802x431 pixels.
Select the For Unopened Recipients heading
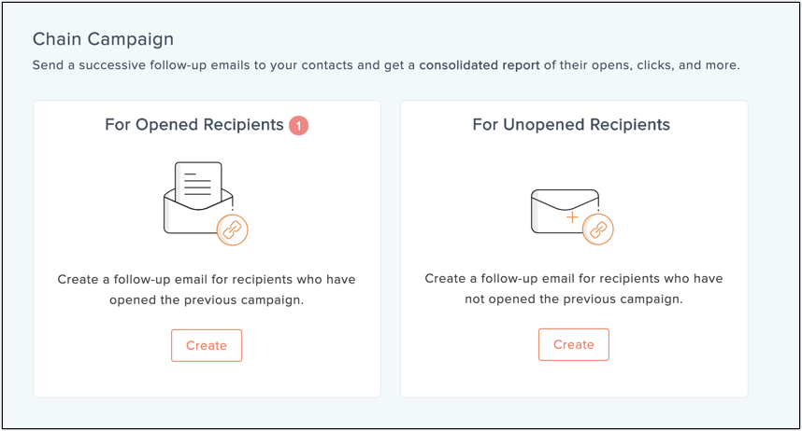point(571,125)
